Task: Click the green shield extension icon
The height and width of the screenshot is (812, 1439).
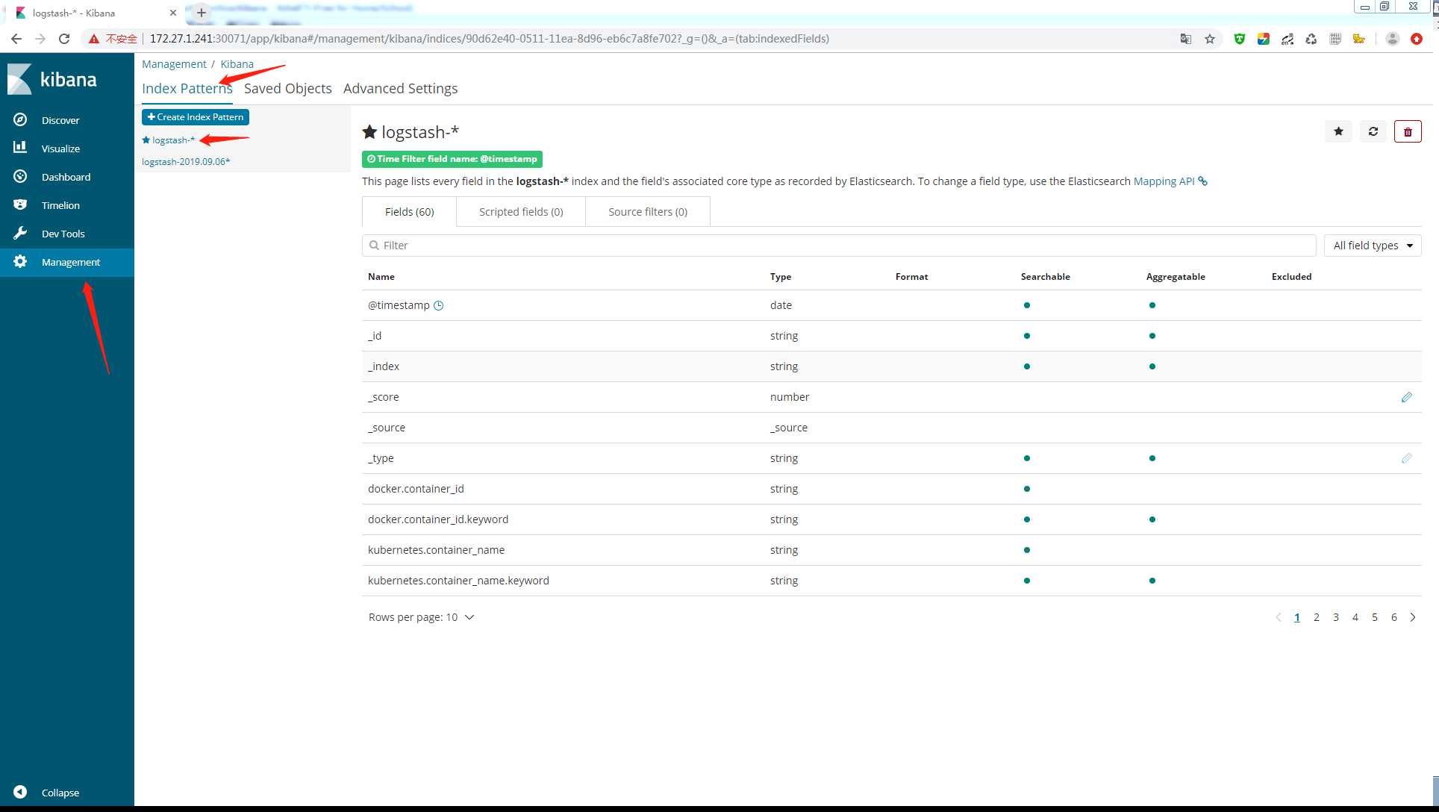Action: 1239,39
